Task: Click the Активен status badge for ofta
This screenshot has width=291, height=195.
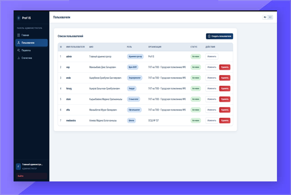Action: tap(195, 110)
